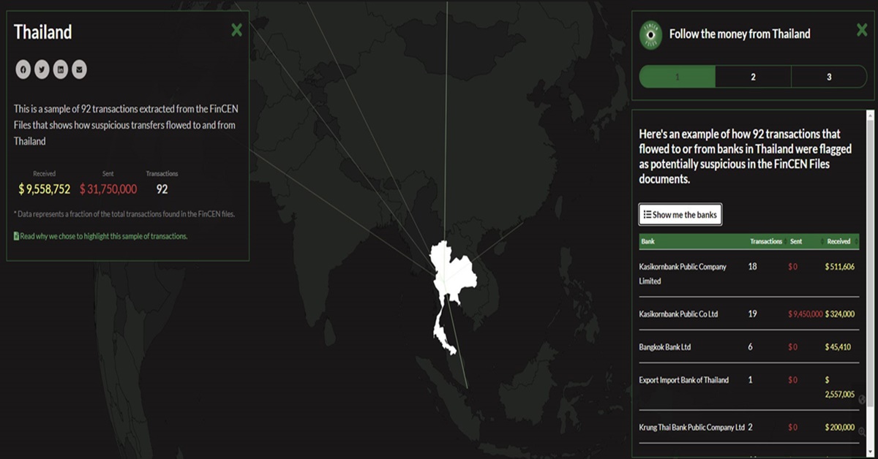Click the $324,000 received value

[840, 314]
